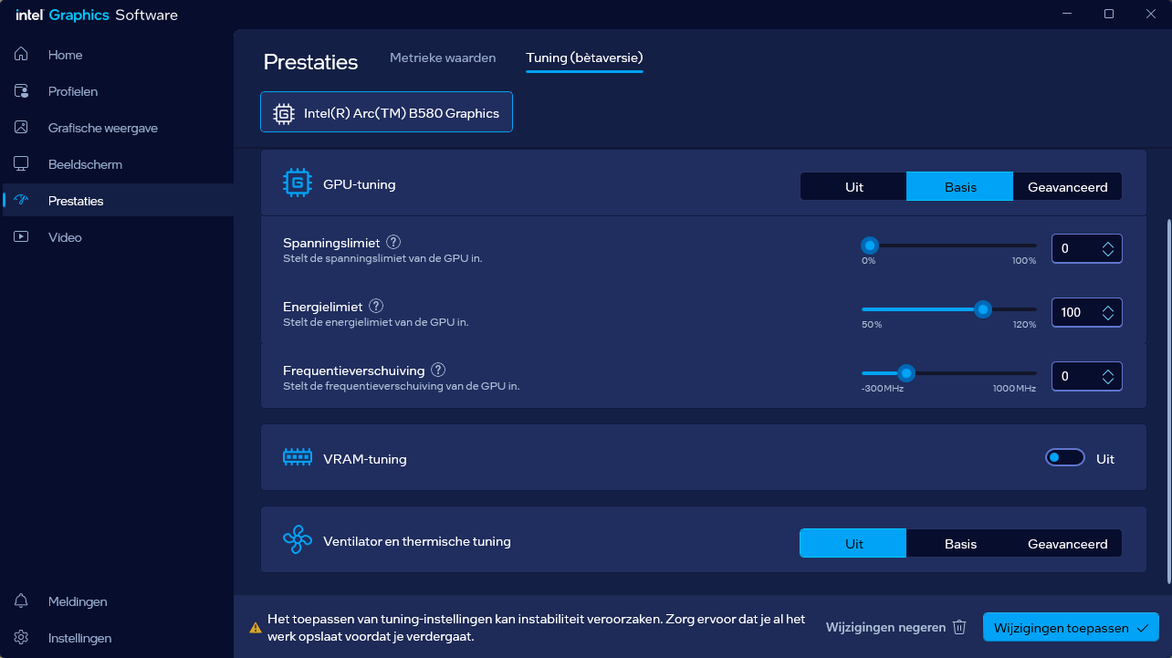1172x658 pixels.
Task: Switch GPU-tuning to Geavanceerd
Action: [1067, 186]
